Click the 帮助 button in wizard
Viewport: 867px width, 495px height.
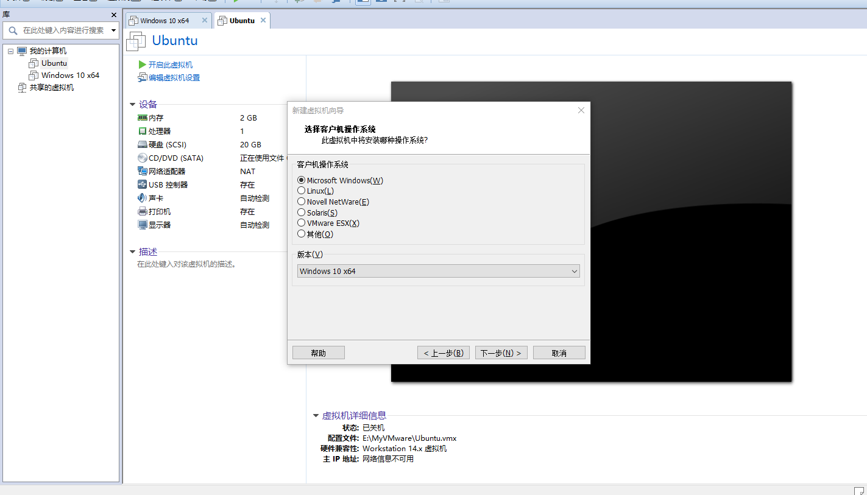coord(319,353)
